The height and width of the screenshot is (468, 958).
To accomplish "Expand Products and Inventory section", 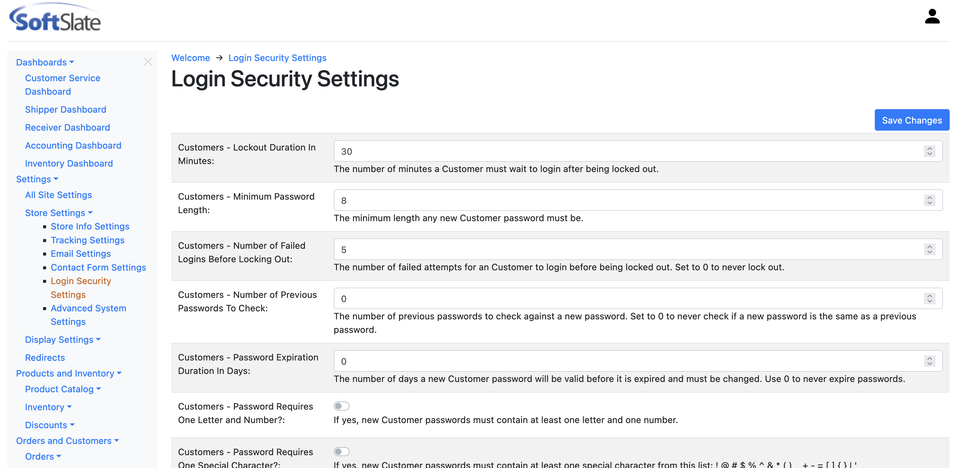I will [x=69, y=373].
